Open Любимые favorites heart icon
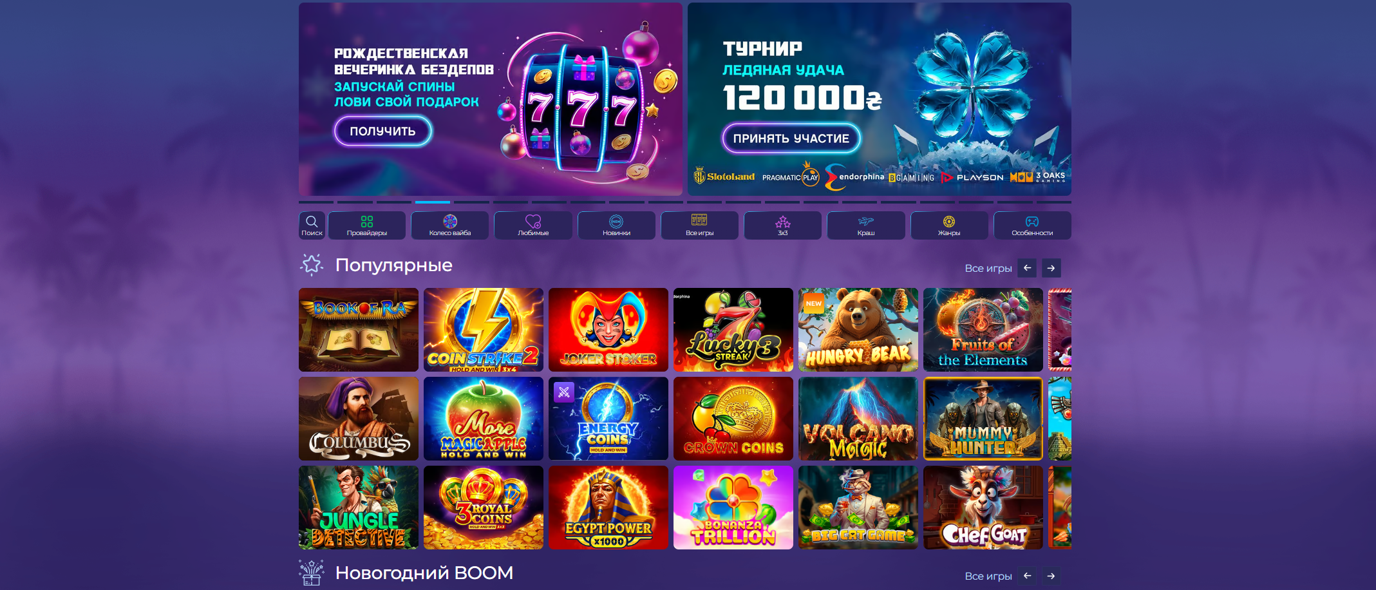Viewport: 1376px width, 590px height. tap(533, 225)
